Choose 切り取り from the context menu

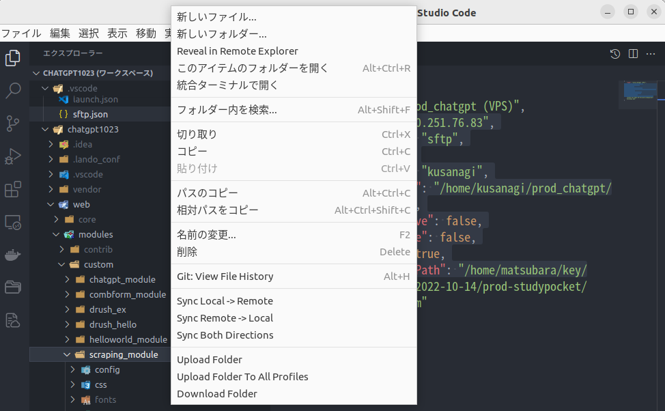tap(294, 134)
